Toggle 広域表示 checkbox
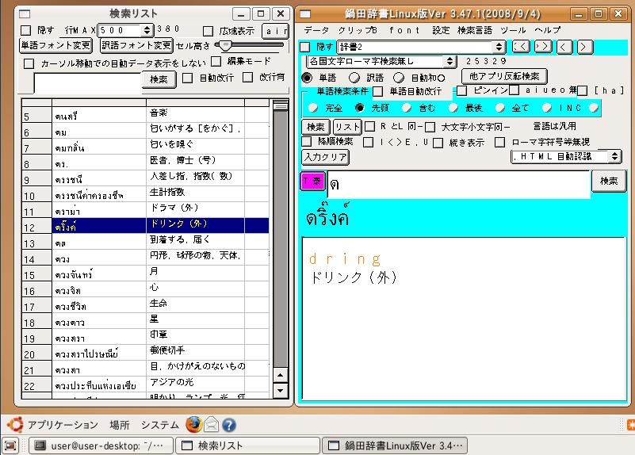Screen dimensions: 635x455 click(208, 31)
